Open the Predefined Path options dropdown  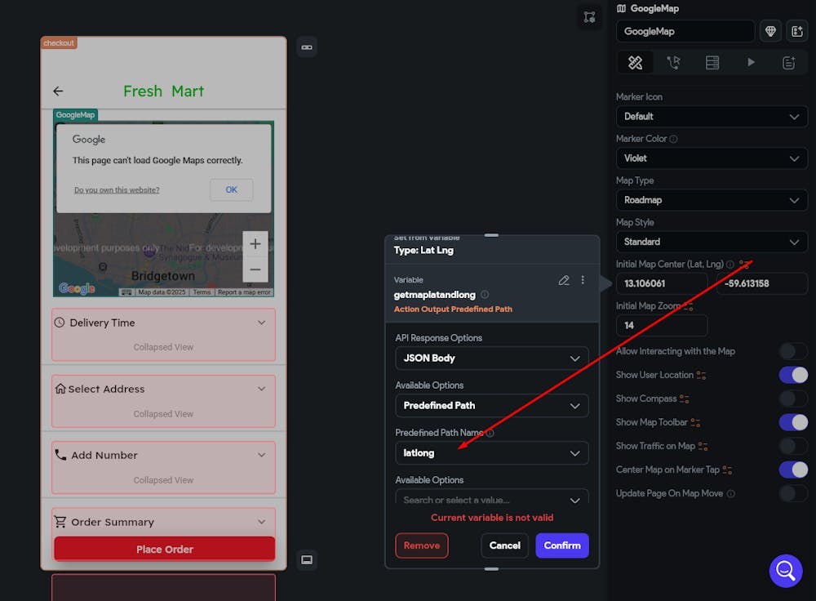[x=492, y=406]
